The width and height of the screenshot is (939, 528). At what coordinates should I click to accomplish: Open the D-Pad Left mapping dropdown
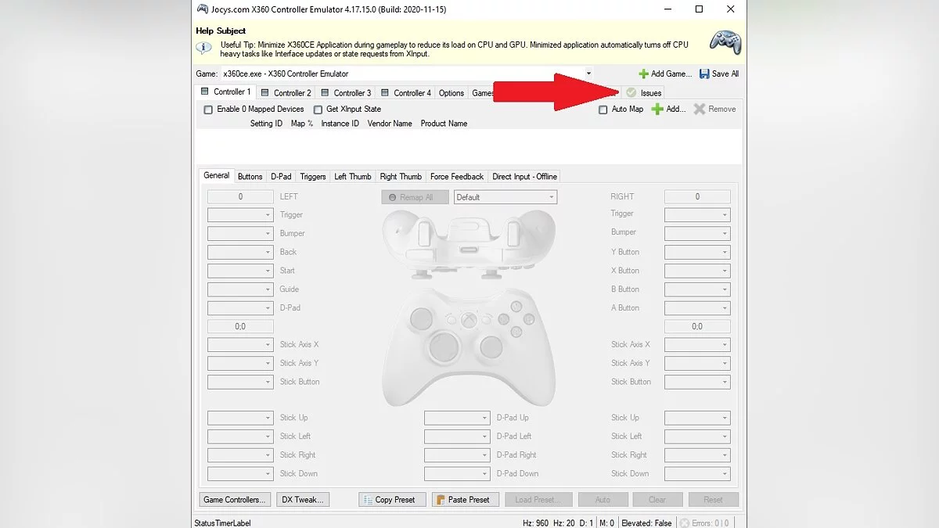point(457,436)
